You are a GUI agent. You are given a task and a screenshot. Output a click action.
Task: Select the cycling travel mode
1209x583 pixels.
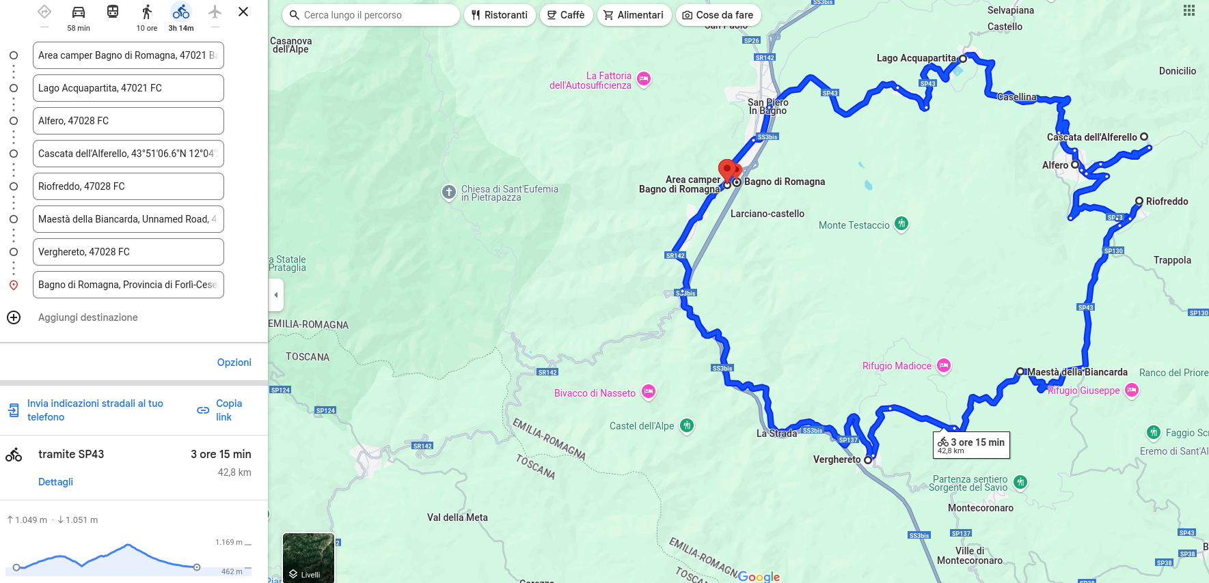181,12
